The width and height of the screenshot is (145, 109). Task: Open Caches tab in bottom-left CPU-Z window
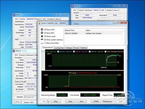[22, 55]
